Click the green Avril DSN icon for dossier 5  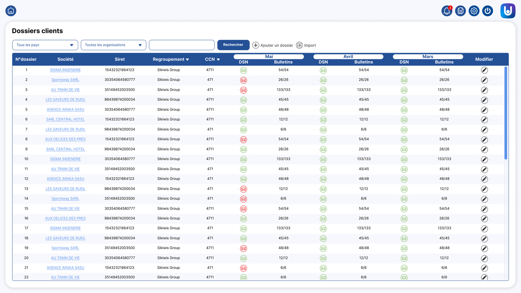point(323,110)
